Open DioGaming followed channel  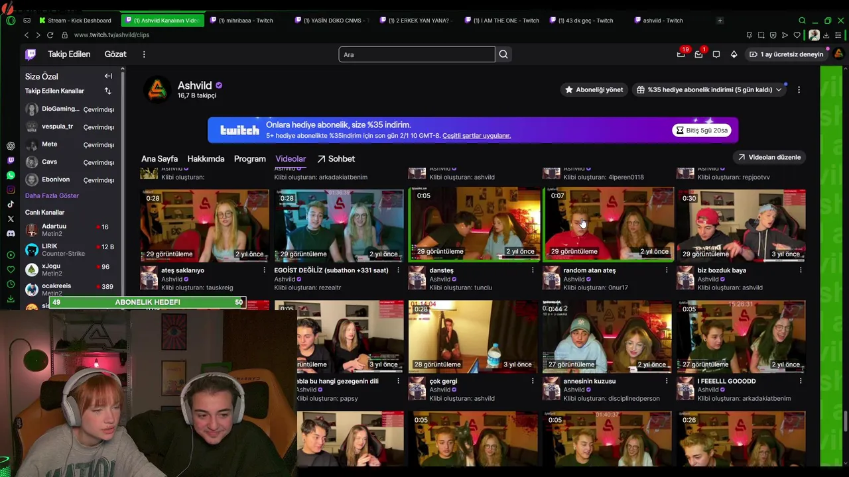coord(70,109)
